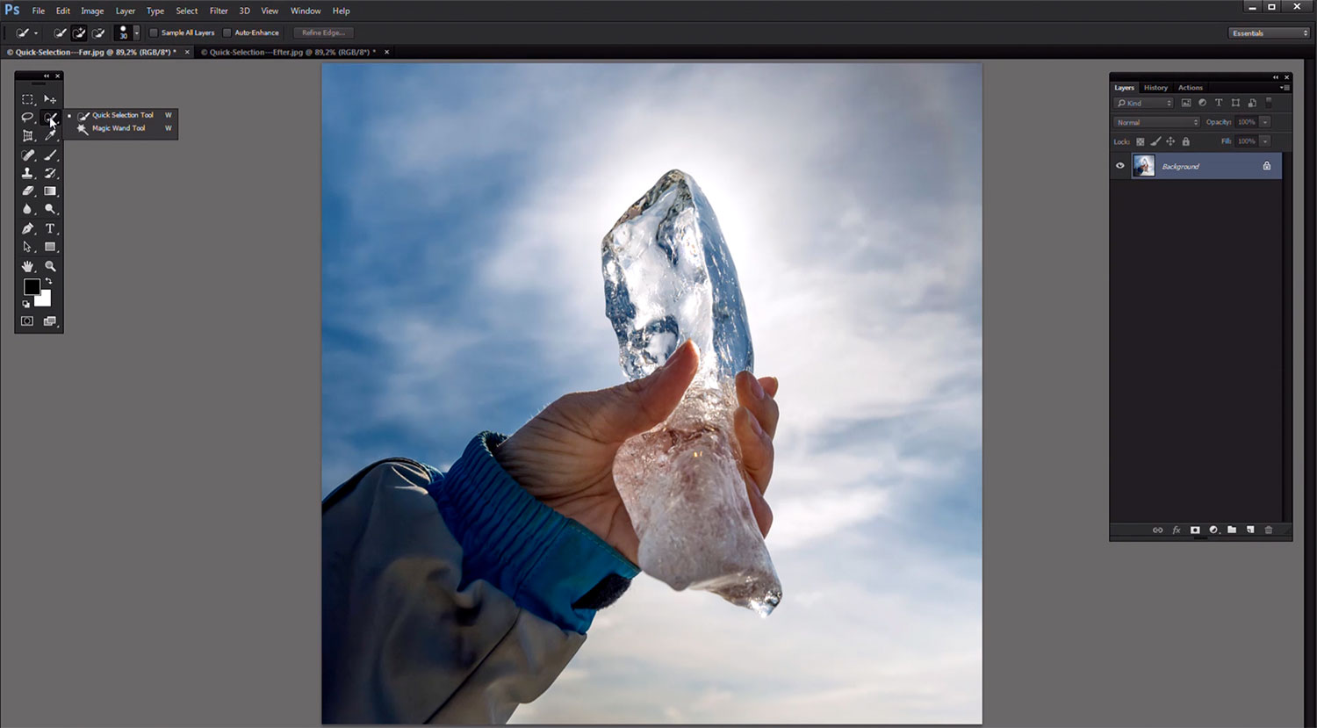Click the black foreground color swatch
The image size is (1317, 728).
click(x=31, y=286)
